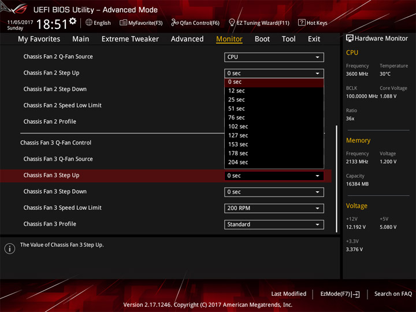Switch to Main tab
Image resolution: width=416 pixels, height=312 pixels.
click(81, 39)
